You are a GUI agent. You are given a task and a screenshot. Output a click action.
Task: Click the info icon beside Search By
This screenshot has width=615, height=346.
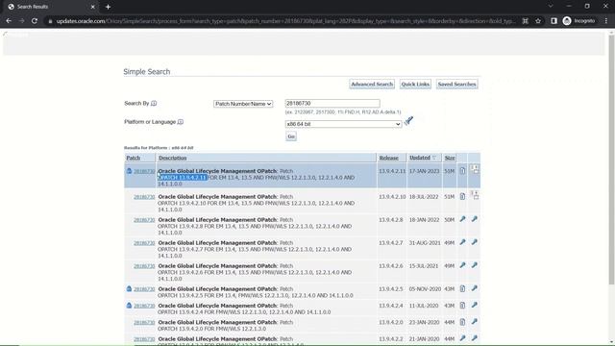(154, 103)
